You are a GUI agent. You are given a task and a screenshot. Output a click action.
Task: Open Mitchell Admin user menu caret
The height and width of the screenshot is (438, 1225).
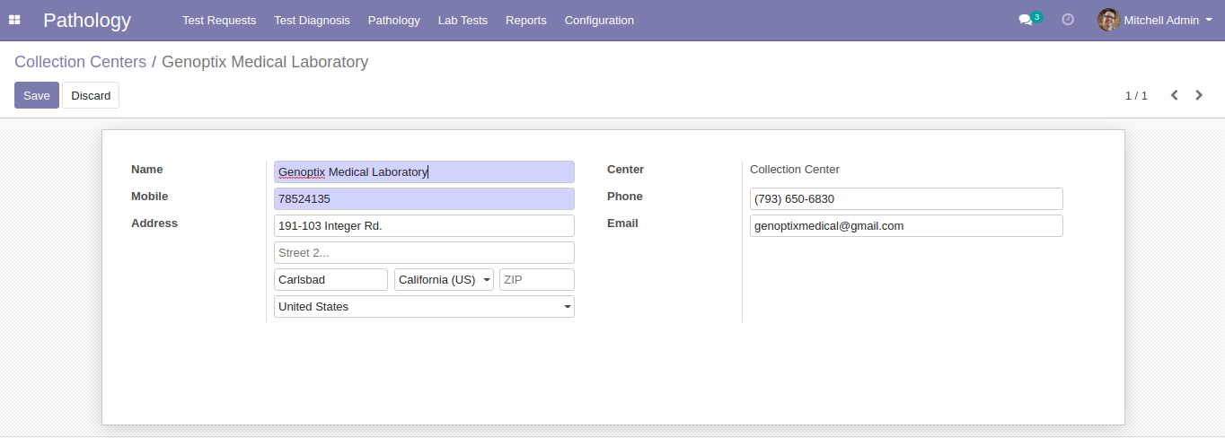[x=1209, y=20]
